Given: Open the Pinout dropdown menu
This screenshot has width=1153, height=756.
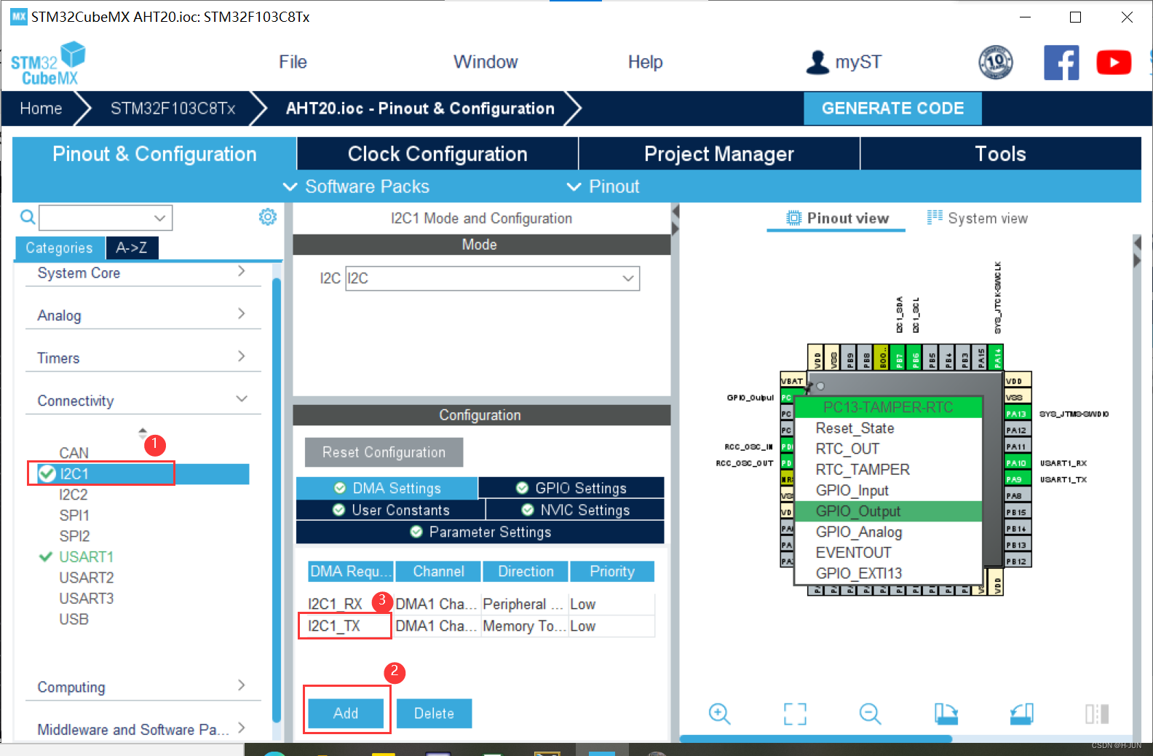Looking at the screenshot, I should pyautogui.click(x=603, y=186).
